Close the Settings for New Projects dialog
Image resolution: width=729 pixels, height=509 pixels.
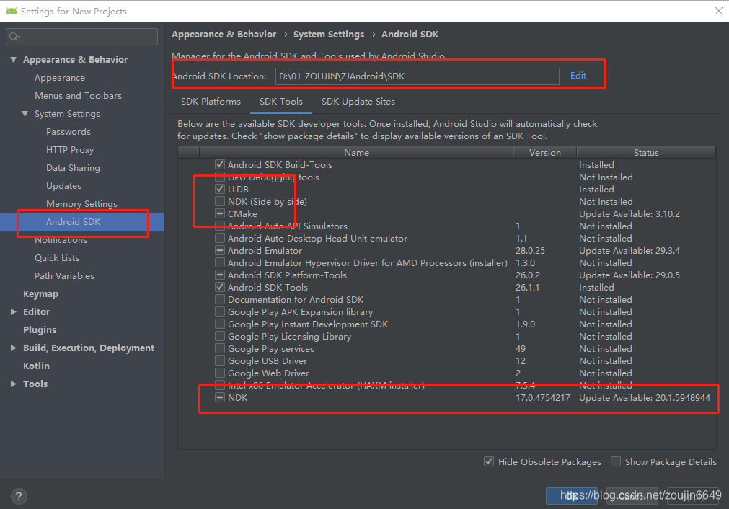click(x=718, y=11)
